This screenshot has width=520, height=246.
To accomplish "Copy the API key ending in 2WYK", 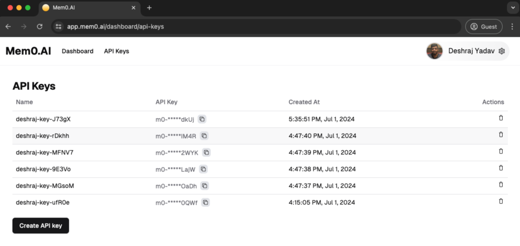I will [206, 153].
